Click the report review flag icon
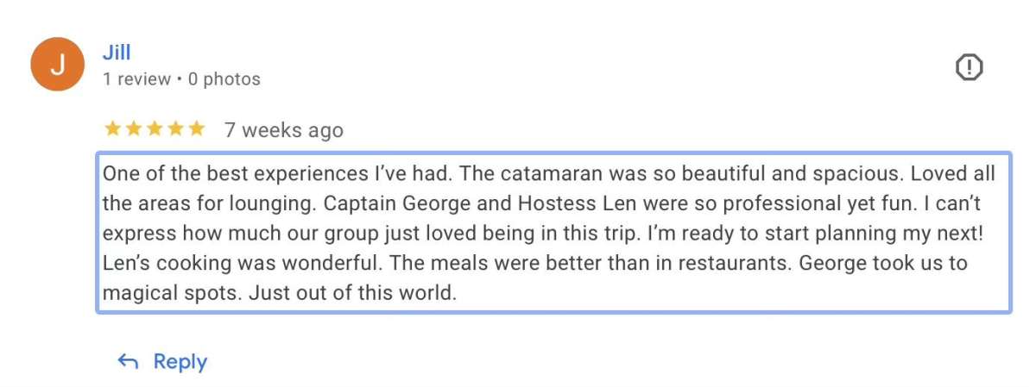Screen dimensions: 1036x387 click(970, 66)
